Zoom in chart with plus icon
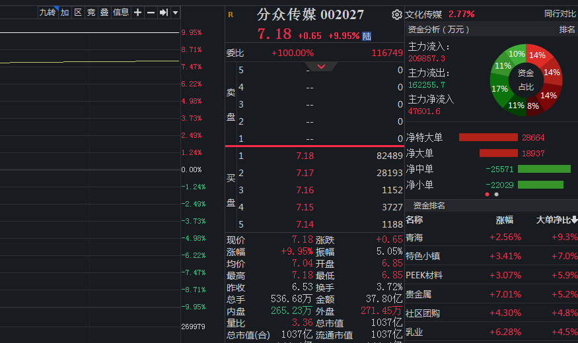Screen dimensions: 578x343 click(x=137, y=13)
